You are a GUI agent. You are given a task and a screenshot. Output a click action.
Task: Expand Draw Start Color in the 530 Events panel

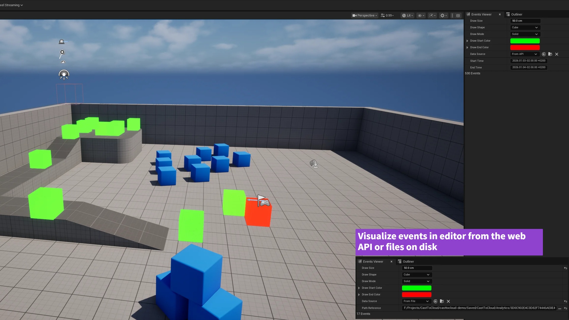click(x=467, y=41)
